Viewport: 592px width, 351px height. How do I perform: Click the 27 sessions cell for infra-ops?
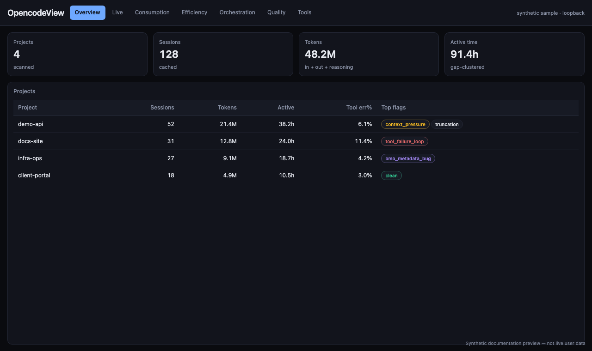click(171, 158)
